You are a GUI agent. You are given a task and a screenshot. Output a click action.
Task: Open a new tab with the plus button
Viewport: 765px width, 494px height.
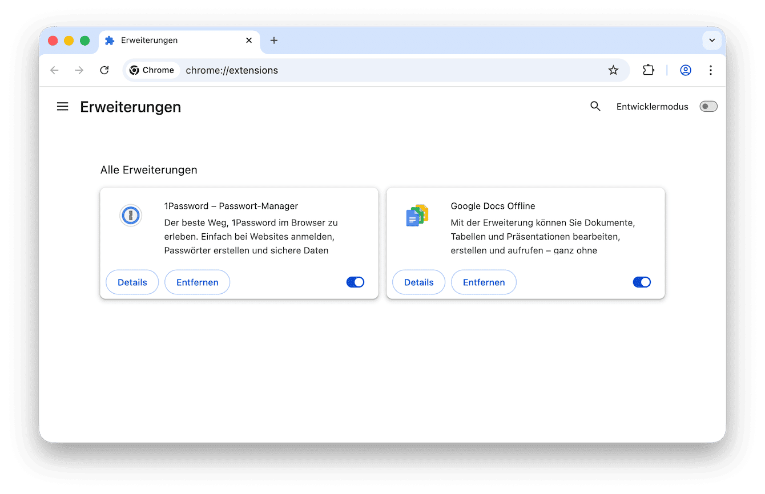point(273,41)
